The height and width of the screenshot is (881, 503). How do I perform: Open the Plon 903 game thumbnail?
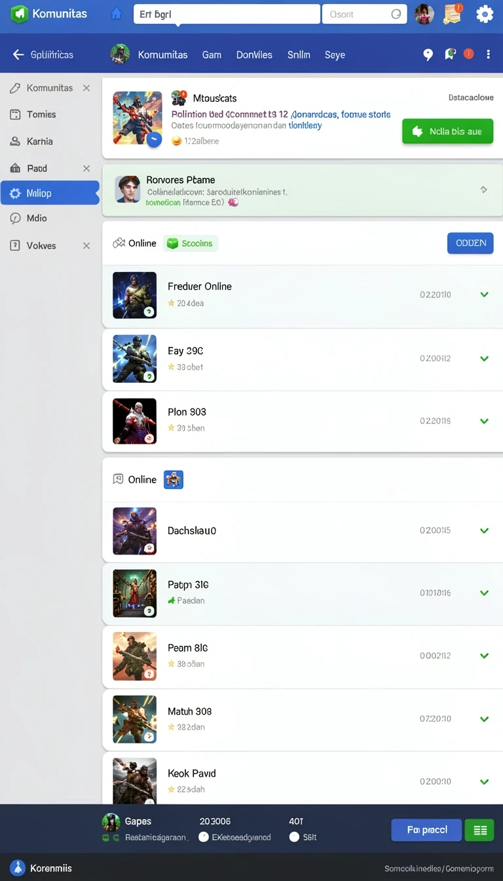click(x=135, y=421)
